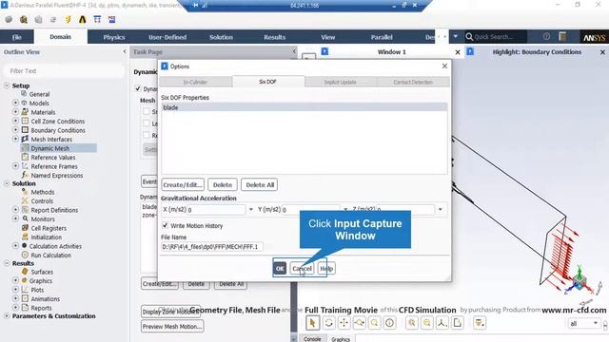Collapse the Setup tree section

7,85
